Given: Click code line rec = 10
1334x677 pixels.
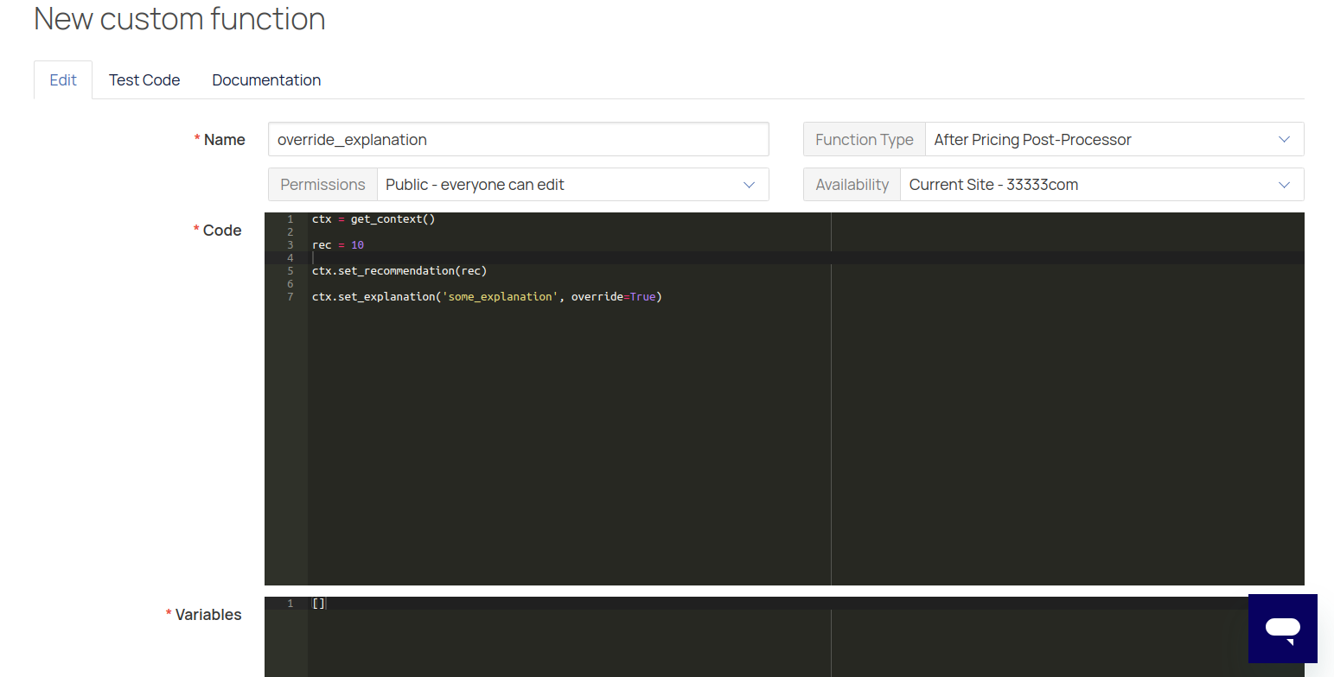Looking at the screenshot, I should click(x=338, y=245).
